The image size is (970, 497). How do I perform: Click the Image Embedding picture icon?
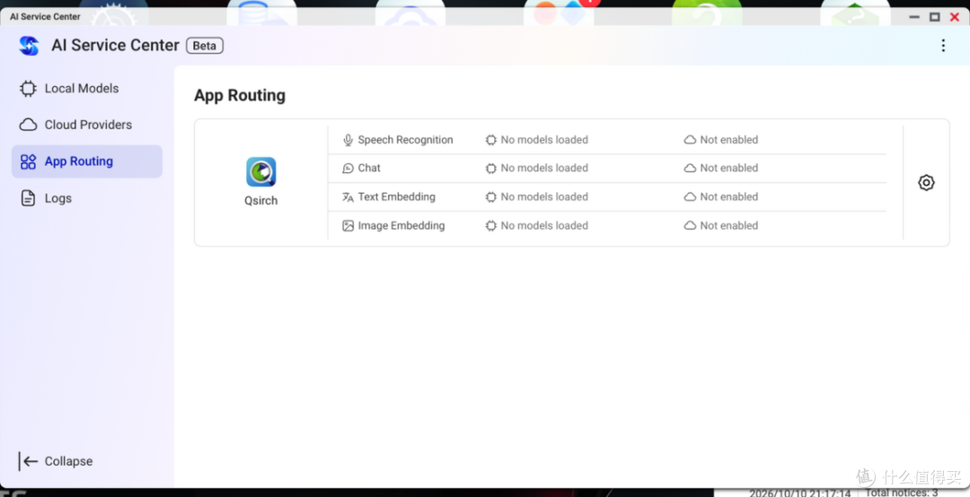(x=348, y=226)
